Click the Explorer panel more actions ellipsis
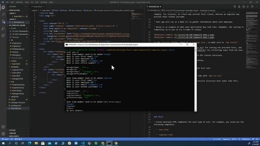 tap(26, 6)
